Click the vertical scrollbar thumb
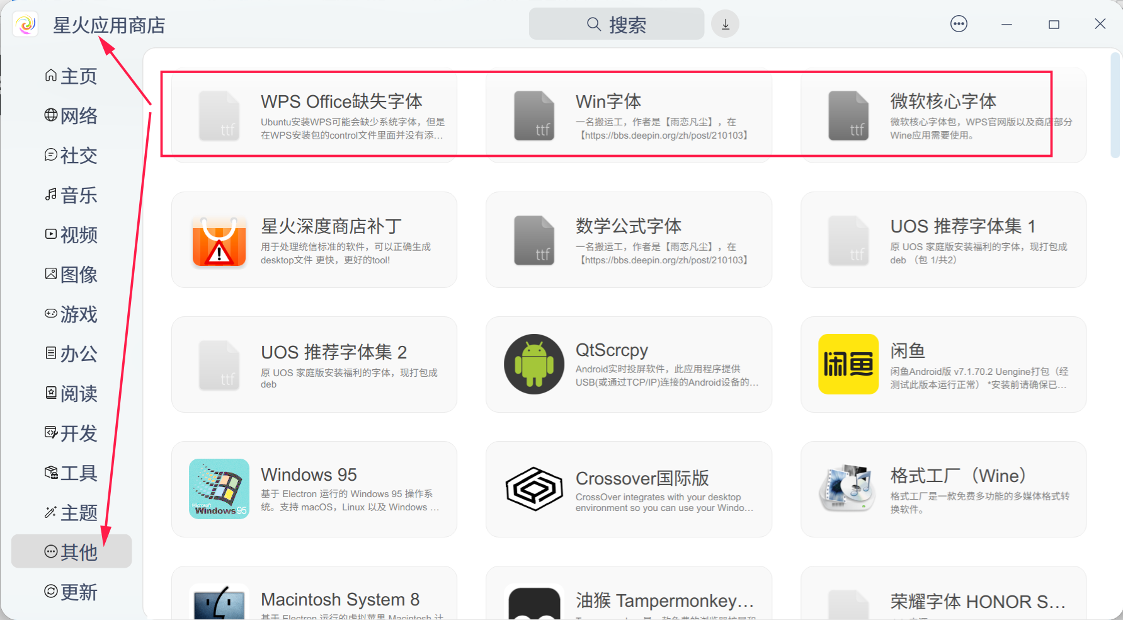 coord(1115,105)
